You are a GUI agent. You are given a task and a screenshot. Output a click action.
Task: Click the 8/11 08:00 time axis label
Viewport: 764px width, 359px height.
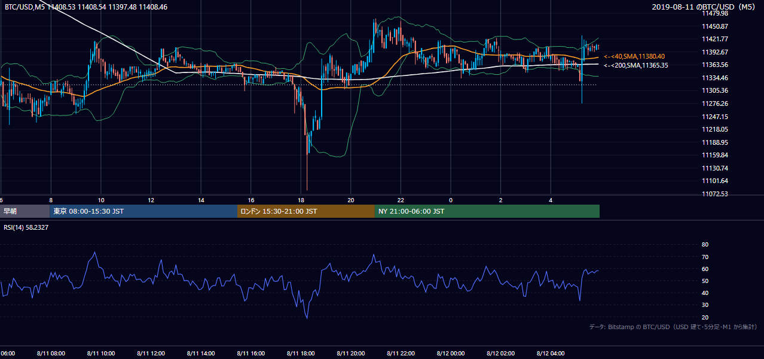point(51,354)
